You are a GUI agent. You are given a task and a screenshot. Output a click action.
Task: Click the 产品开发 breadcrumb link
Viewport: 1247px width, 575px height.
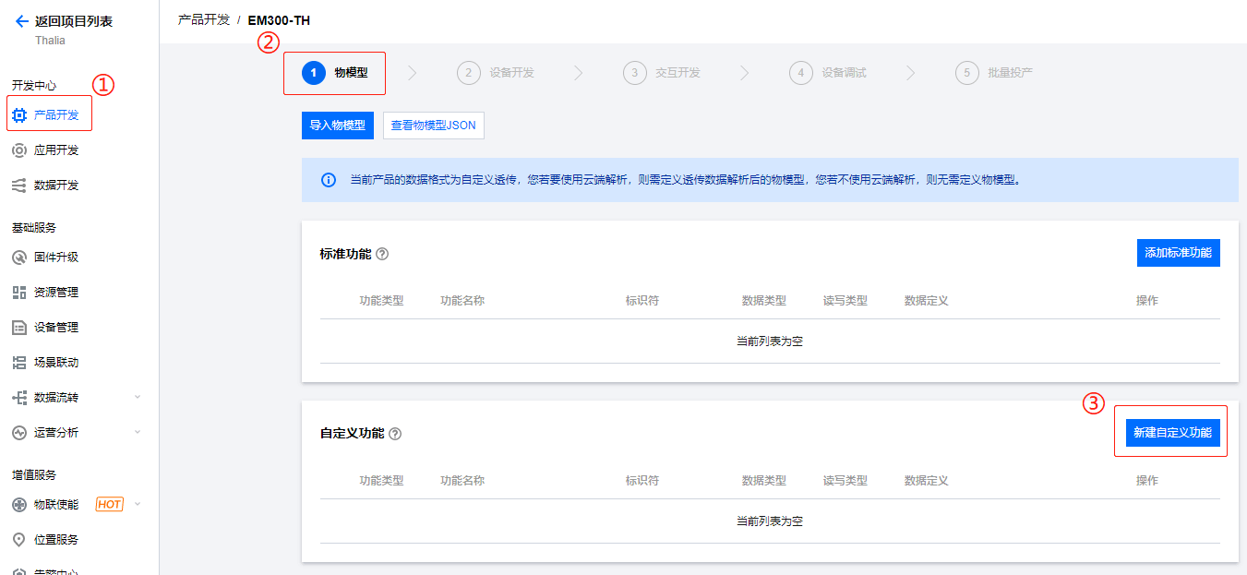click(x=204, y=19)
